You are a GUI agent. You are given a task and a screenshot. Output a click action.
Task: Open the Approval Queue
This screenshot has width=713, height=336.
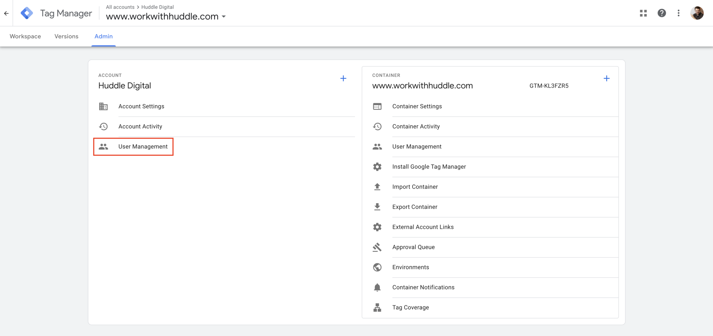click(414, 247)
